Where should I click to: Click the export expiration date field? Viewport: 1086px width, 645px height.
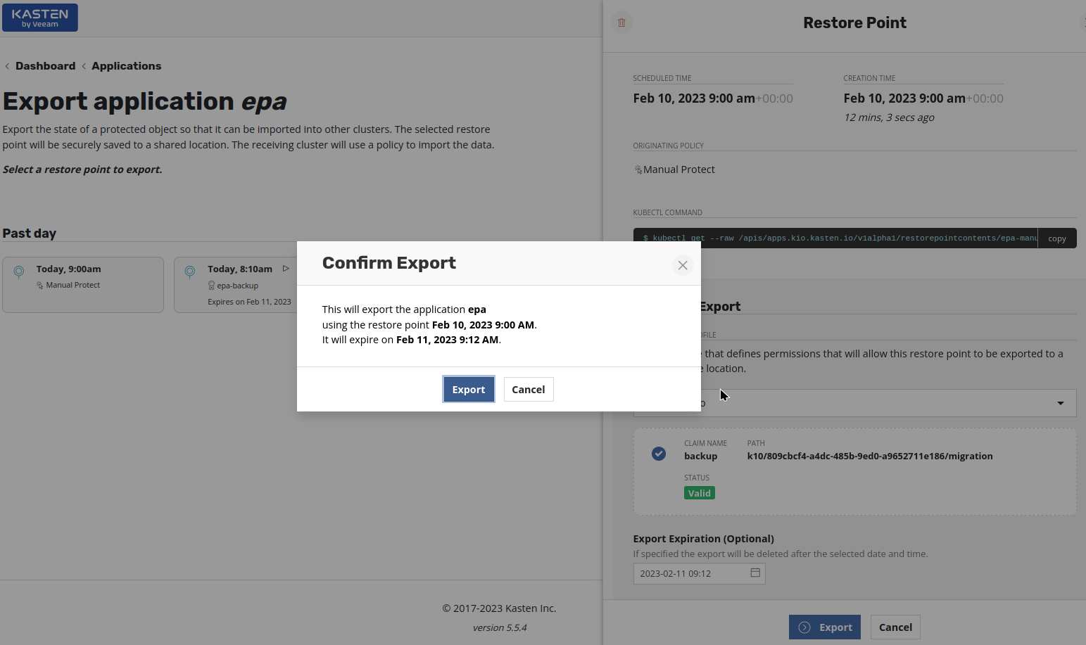[x=699, y=573]
